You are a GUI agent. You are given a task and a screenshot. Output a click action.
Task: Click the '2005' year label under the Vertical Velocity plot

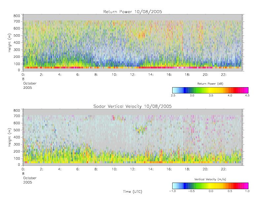pos(27,182)
